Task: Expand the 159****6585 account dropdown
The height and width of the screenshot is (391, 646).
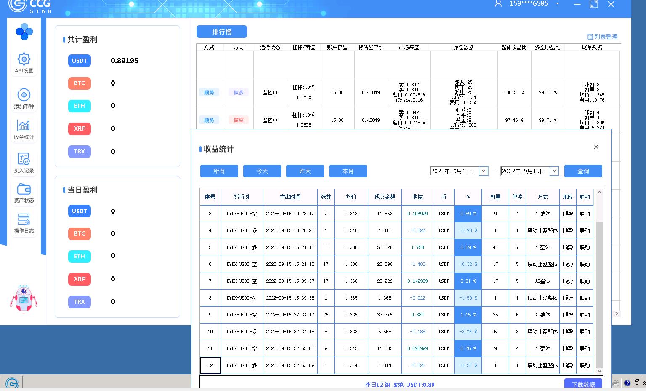Action: coord(558,4)
